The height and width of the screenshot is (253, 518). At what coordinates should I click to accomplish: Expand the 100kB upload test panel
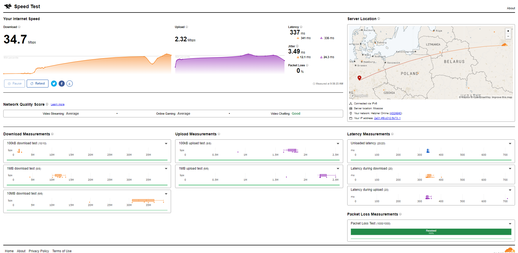coord(338,143)
